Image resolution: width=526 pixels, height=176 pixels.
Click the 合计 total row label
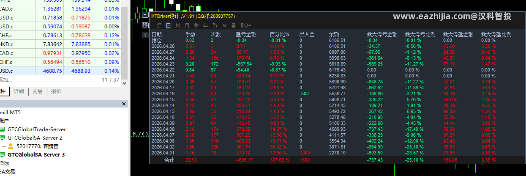(x=169, y=160)
